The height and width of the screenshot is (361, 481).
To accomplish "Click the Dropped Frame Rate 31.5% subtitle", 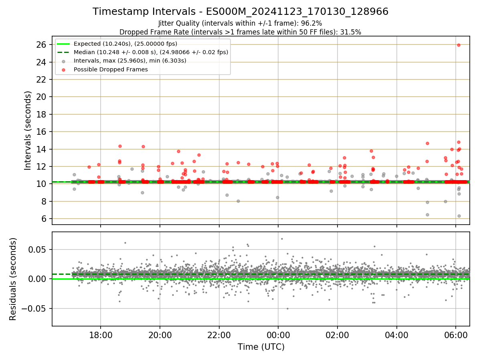I will (x=240, y=32).
